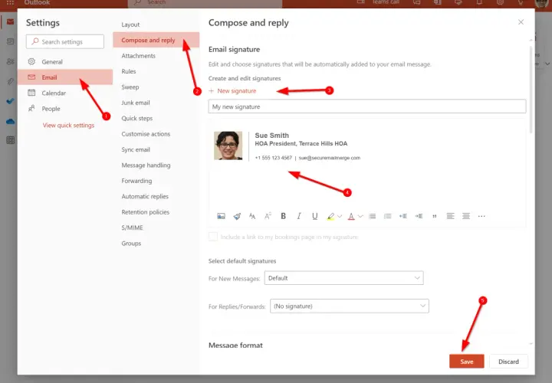Screen dimensions: 552x383
Task: Click the search settings field
Action: [x=64, y=41]
